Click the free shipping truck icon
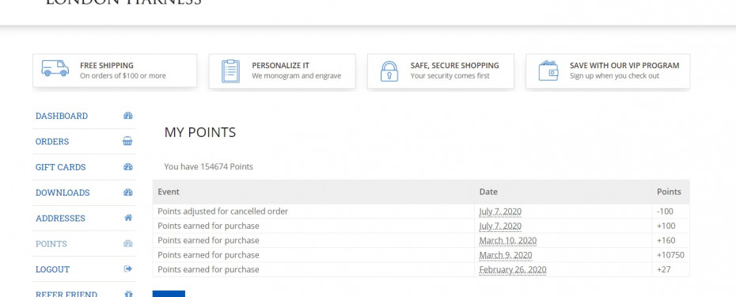Viewport: 736px width, 297px height. pos(55,69)
